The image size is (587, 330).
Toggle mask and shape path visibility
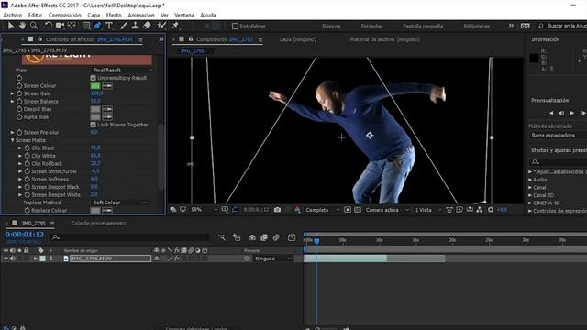(235, 210)
